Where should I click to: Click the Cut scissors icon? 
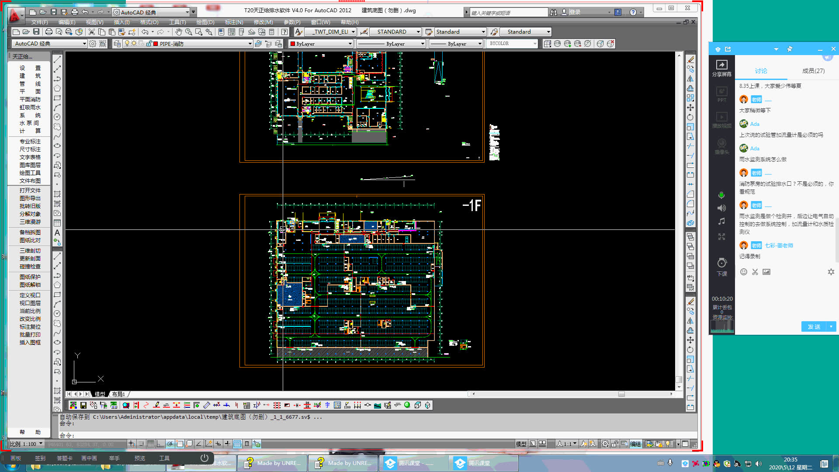tap(91, 32)
